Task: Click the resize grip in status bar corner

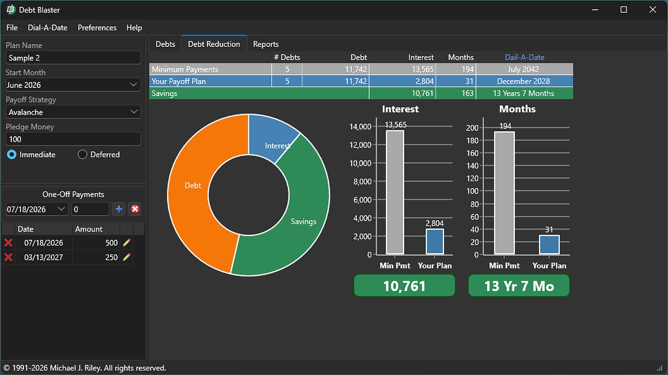Action: (660, 368)
